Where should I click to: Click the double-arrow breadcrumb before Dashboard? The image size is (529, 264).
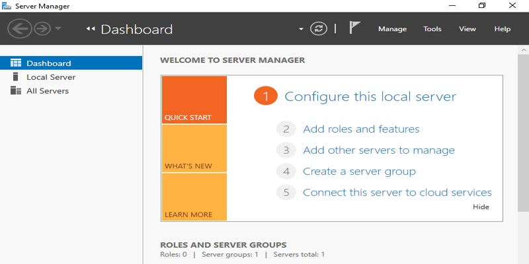91,29
